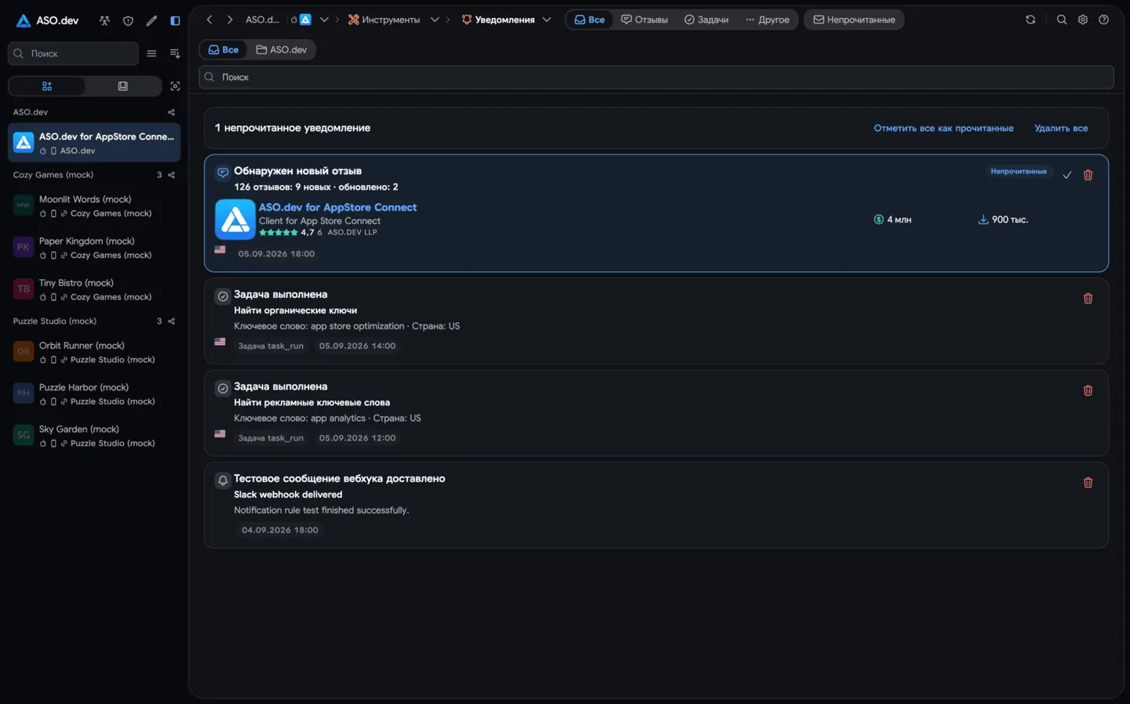Open the team members icon
The width and height of the screenshot is (1130, 704).
click(104, 20)
